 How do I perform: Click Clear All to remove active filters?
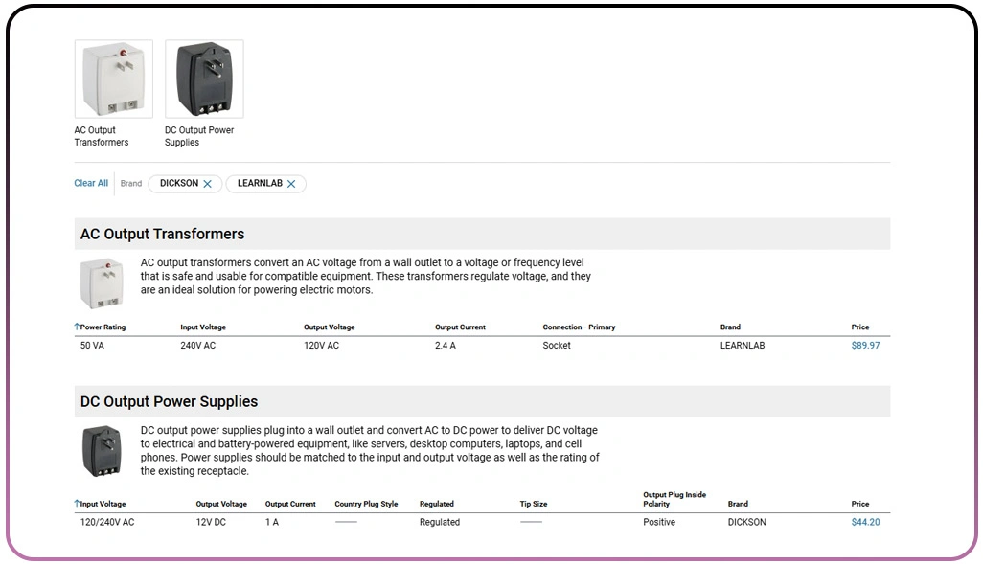(x=90, y=183)
